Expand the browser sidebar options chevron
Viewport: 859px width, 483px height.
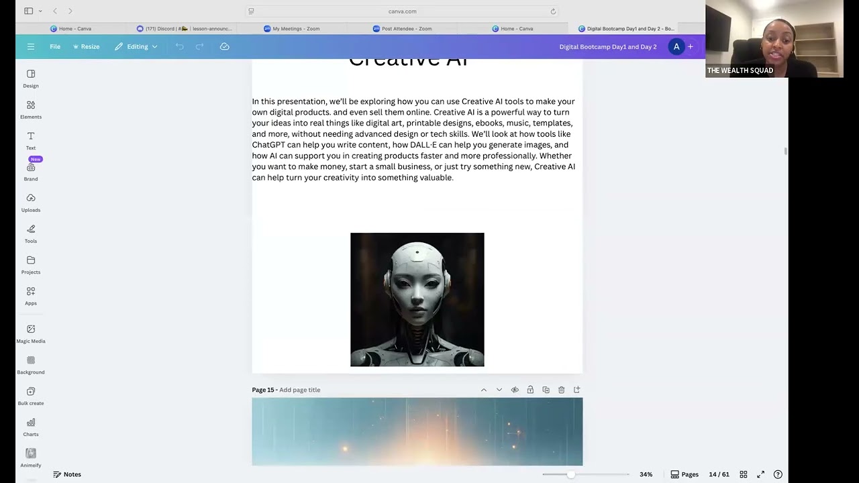click(x=40, y=11)
